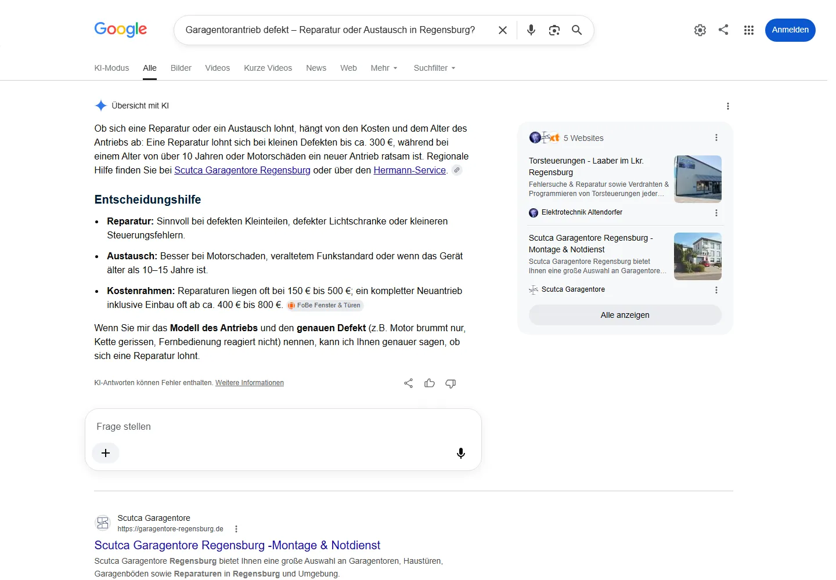Screen dimensions: 836x580
Task: Click the Alle anzeigen button
Action: tap(625, 315)
